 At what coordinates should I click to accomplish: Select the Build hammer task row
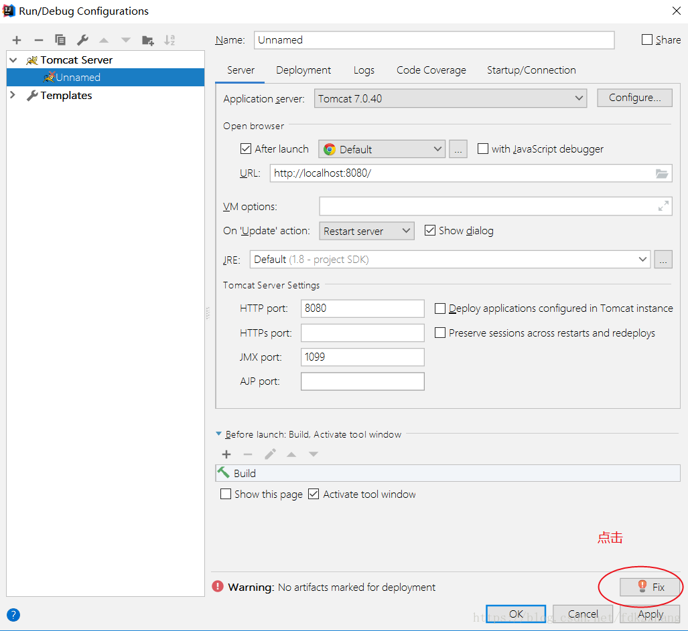click(x=448, y=473)
